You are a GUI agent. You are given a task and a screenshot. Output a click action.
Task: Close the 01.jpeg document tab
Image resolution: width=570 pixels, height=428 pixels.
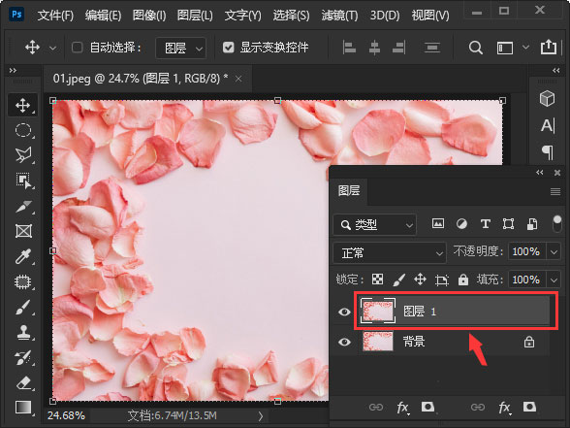[238, 79]
